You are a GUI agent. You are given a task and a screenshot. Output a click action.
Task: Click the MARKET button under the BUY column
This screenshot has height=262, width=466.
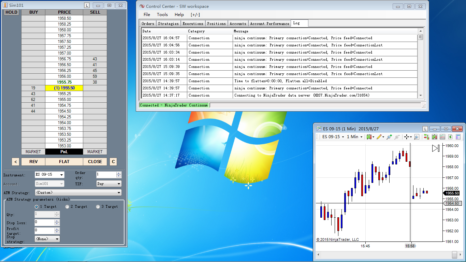[33, 152]
